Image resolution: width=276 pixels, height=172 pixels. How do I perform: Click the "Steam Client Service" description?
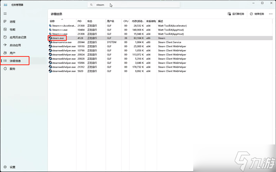[x=169, y=42]
